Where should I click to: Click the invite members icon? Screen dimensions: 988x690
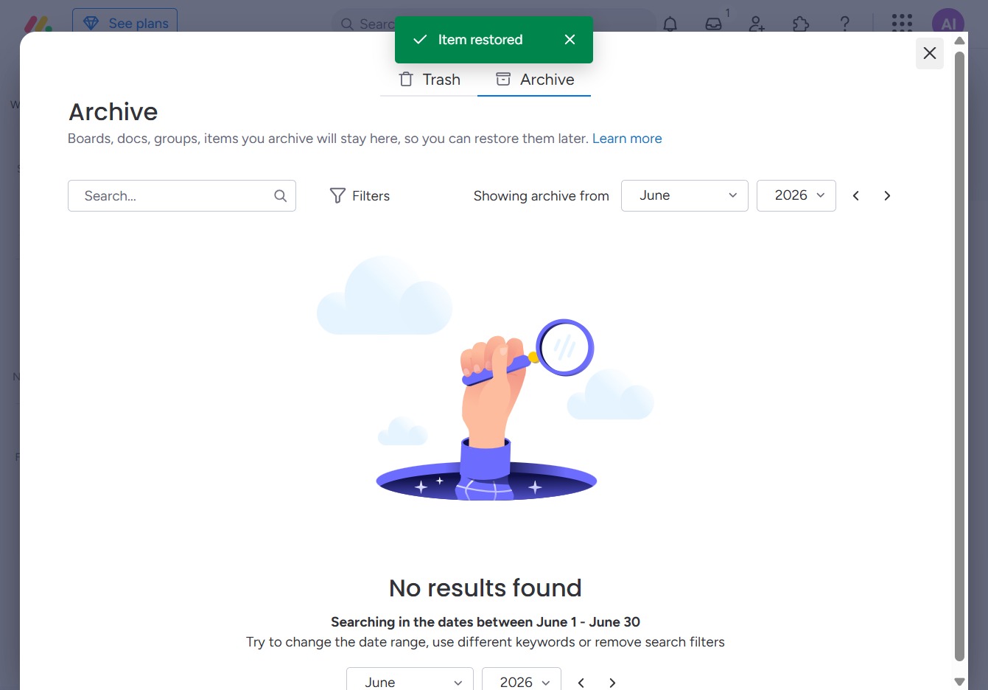pos(757,24)
